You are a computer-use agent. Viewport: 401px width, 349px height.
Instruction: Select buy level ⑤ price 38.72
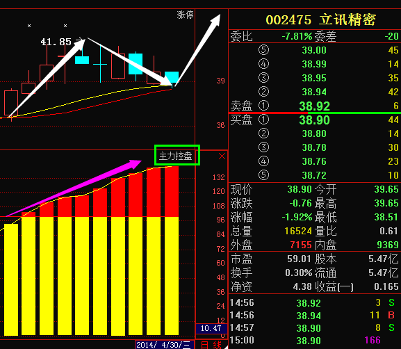click(x=314, y=175)
